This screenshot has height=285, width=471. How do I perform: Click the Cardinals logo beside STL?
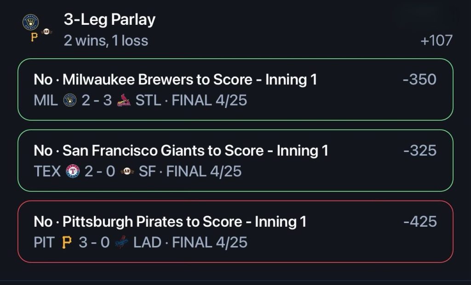(x=123, y=100)
